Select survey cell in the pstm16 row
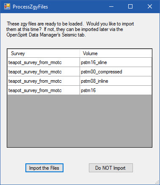This screenshot has width=160, height=185. [44, 90]
